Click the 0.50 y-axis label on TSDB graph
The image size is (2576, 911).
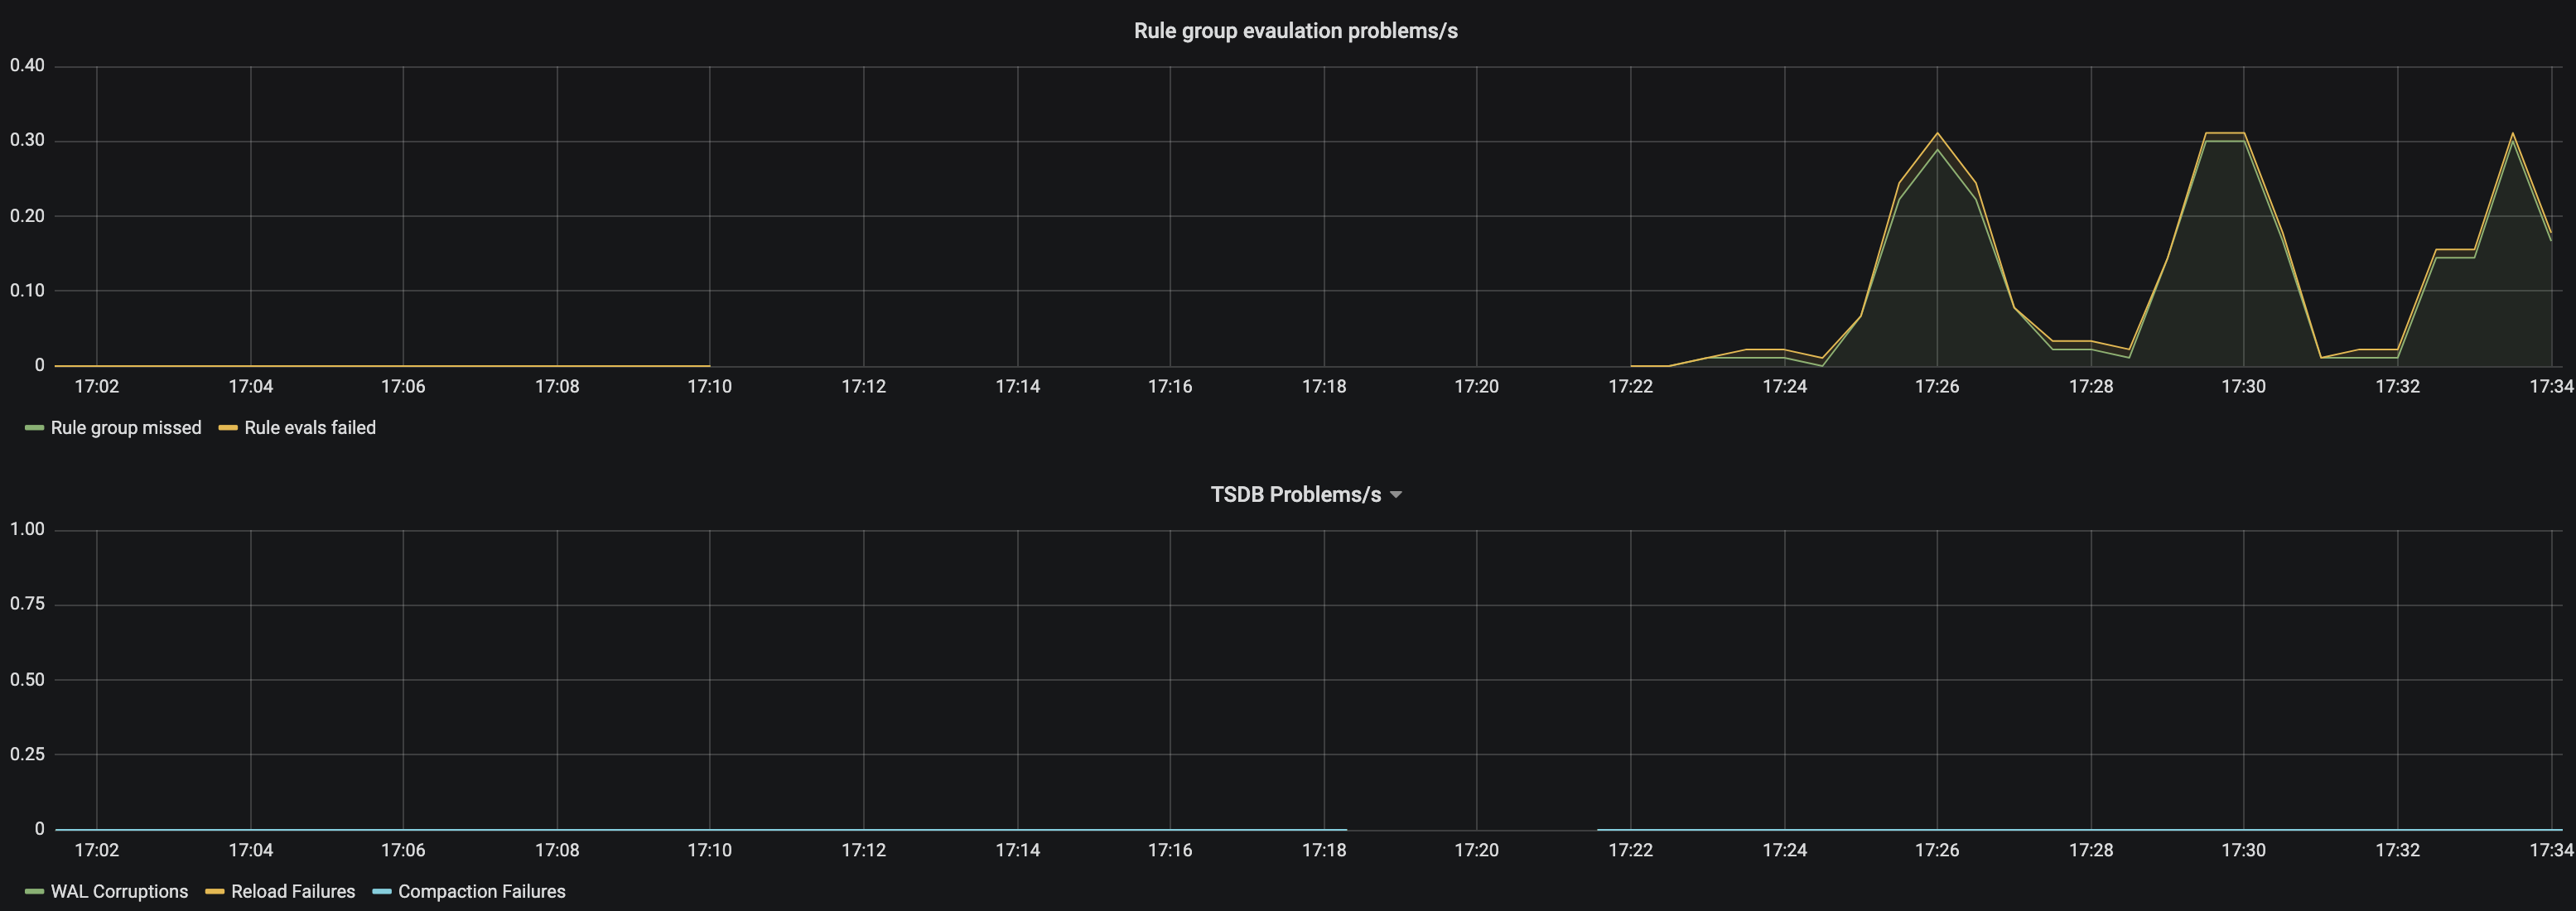click(27, 680)
